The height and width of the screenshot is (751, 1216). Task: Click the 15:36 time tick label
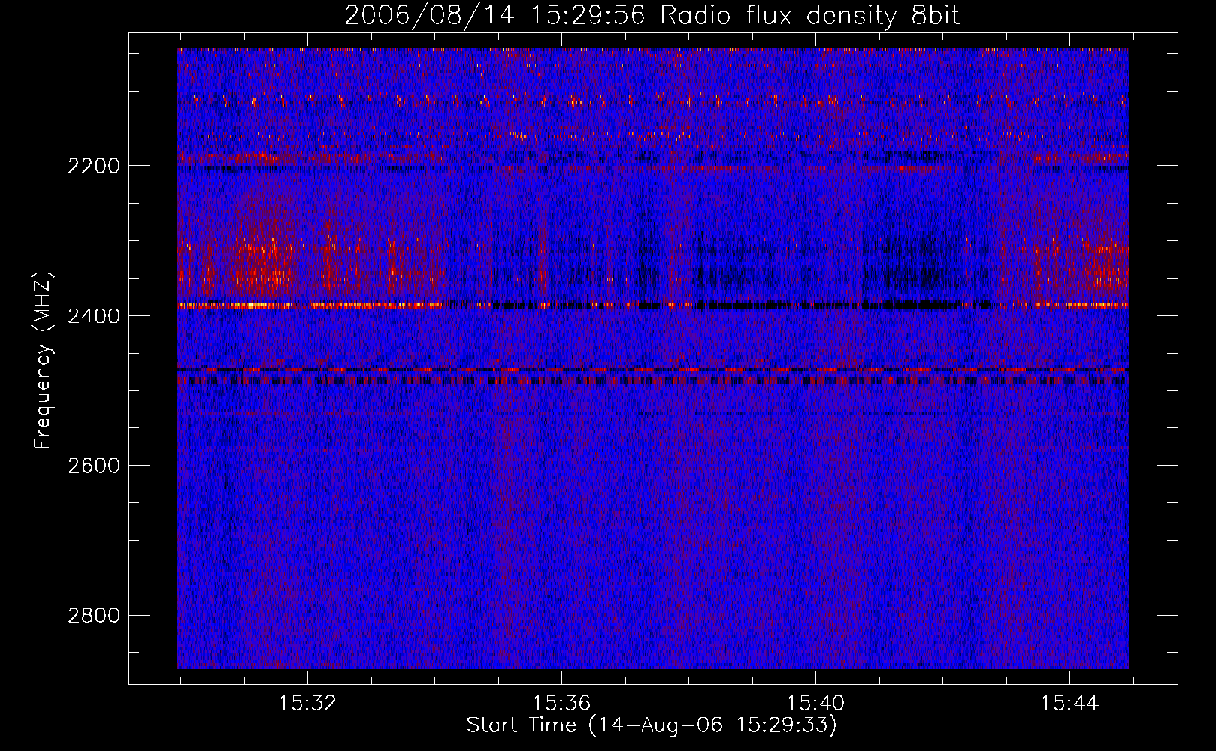coord(561,704)
